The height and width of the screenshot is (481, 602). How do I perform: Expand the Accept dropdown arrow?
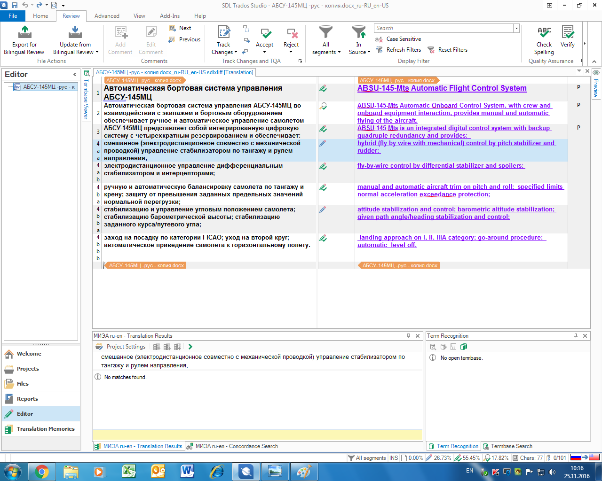pyautogui.click(x=264, y=52)
